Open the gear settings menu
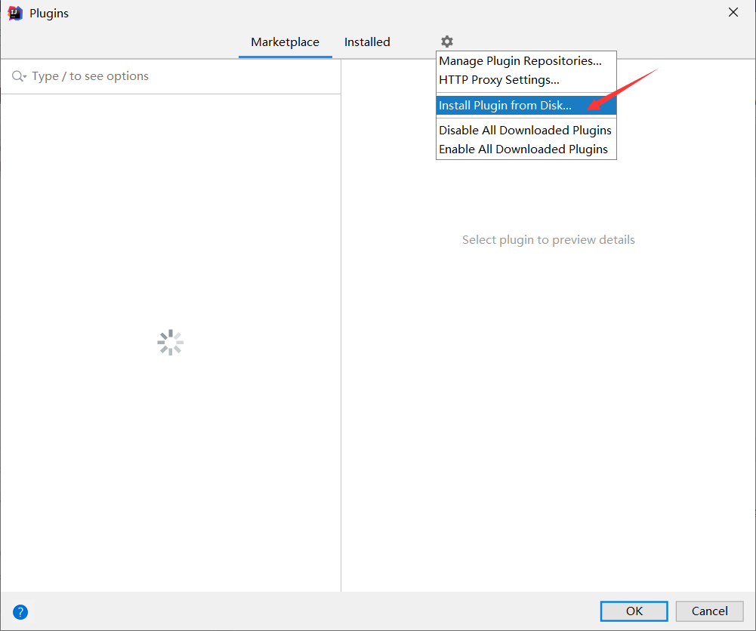This screenshot has width=756, height=631. (447, 42)
